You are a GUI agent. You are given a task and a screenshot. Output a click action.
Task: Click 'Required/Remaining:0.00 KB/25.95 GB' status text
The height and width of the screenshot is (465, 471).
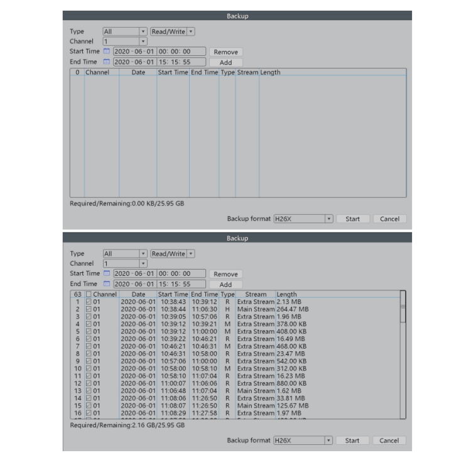127,204
